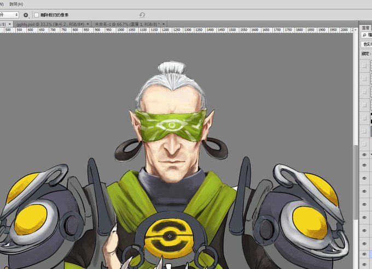Close the gghhj.psd document tab
This screenshot has width=372, height=269.
[x=88, y=24]
